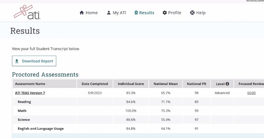Click the Results ribbon icon
264x138 pixels.
pyautogui.click(x=136, y=13)
